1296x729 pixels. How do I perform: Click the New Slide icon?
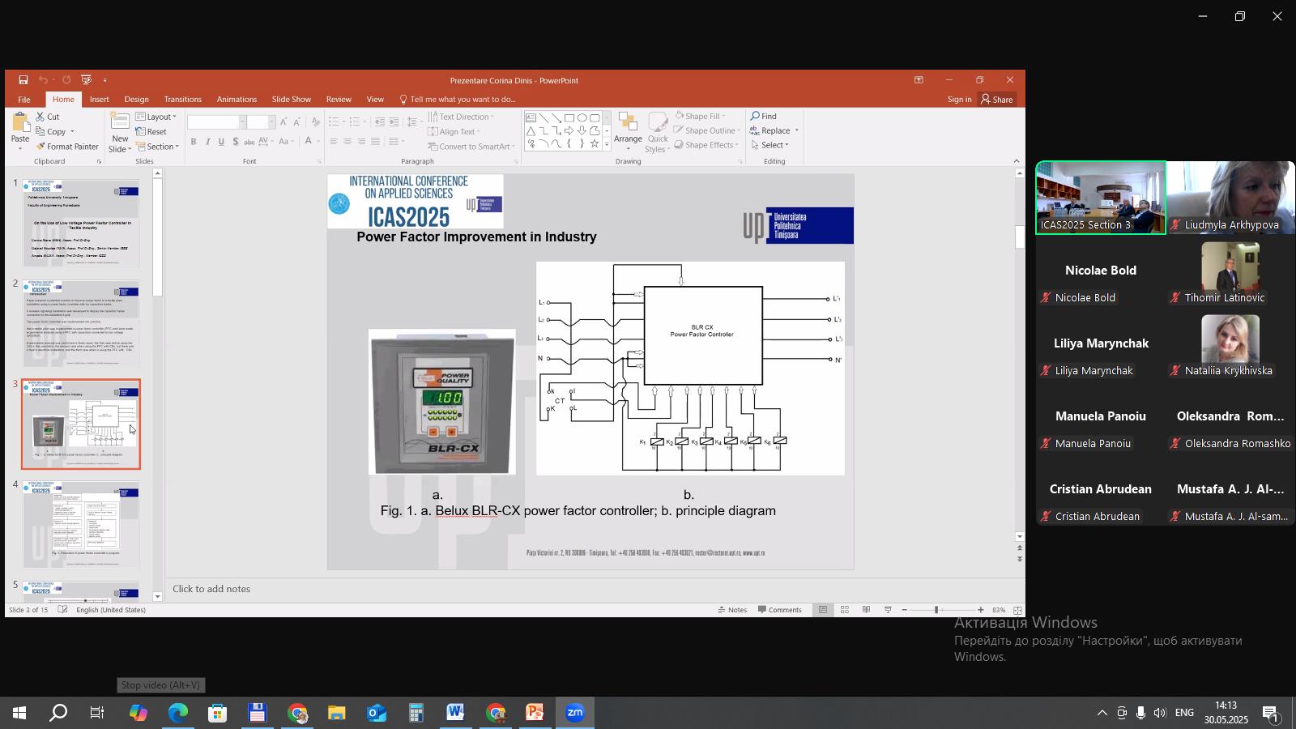(120, 122)
